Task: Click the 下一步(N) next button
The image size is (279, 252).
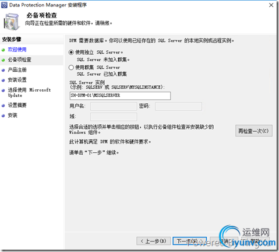Action: (x=189, y=241)
